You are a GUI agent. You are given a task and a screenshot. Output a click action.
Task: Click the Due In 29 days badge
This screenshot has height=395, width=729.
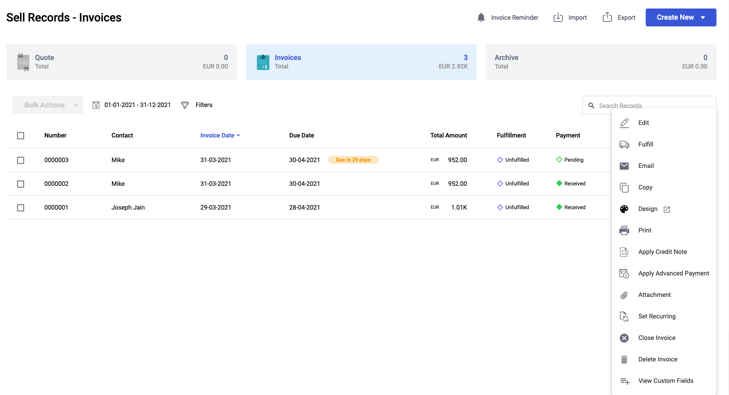(x=353, y=160)
